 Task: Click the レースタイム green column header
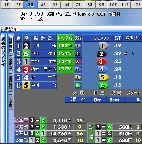click(66, 38)
